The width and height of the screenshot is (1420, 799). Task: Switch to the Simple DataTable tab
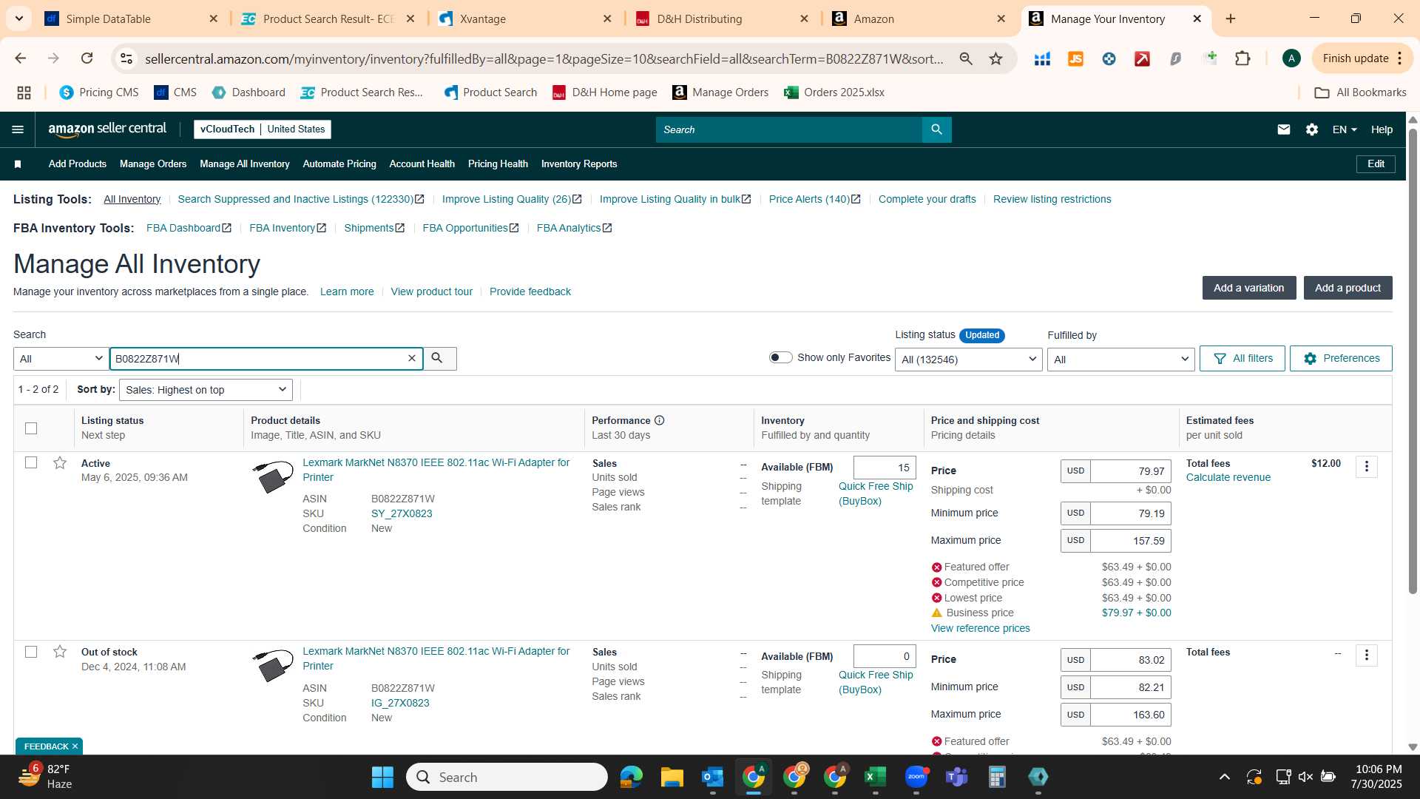pyautogui.click(x=130, y=19)
